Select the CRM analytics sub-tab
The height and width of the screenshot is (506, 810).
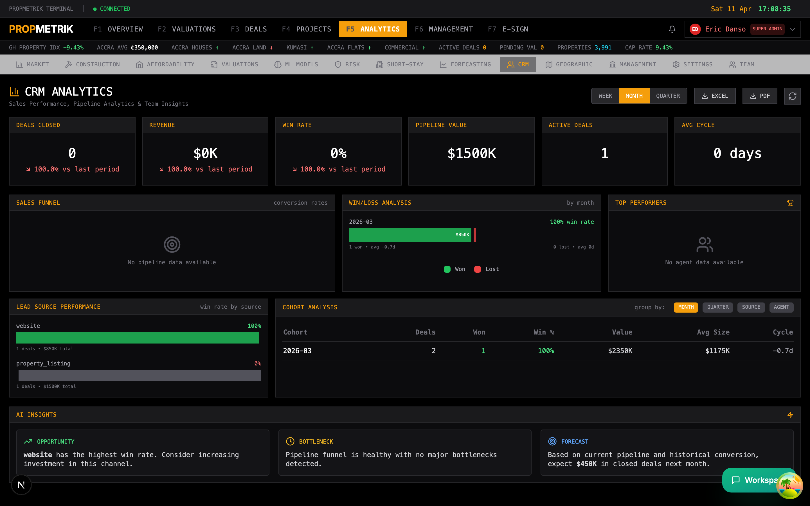[x=518, y=64]
